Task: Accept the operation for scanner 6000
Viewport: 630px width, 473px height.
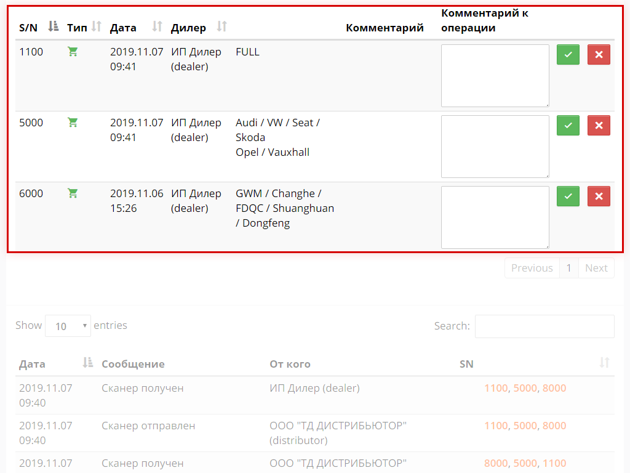Action: tap(568, 196)
